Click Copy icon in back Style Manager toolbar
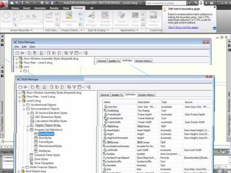Screen dimensions: 231x173 click(x=29, y=53)
